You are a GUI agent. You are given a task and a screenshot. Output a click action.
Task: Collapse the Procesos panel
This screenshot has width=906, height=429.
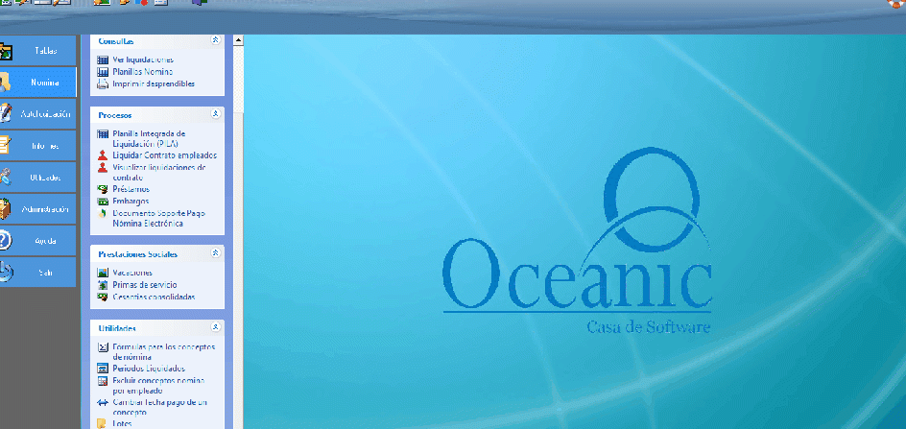pos(215,114)
